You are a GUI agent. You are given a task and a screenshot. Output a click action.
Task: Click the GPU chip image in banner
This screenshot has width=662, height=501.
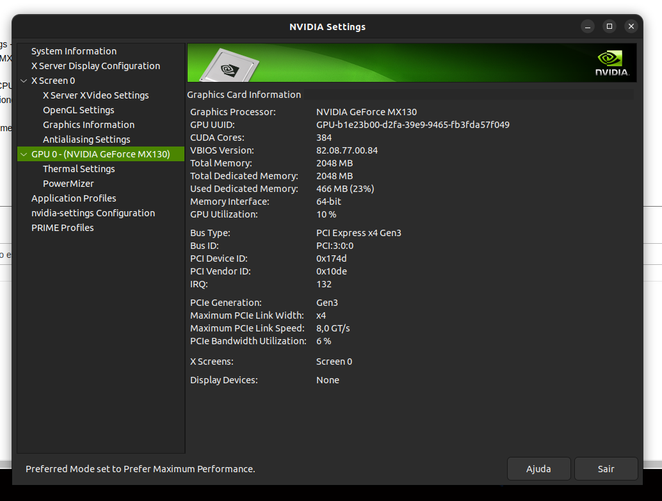click(229, 67)
